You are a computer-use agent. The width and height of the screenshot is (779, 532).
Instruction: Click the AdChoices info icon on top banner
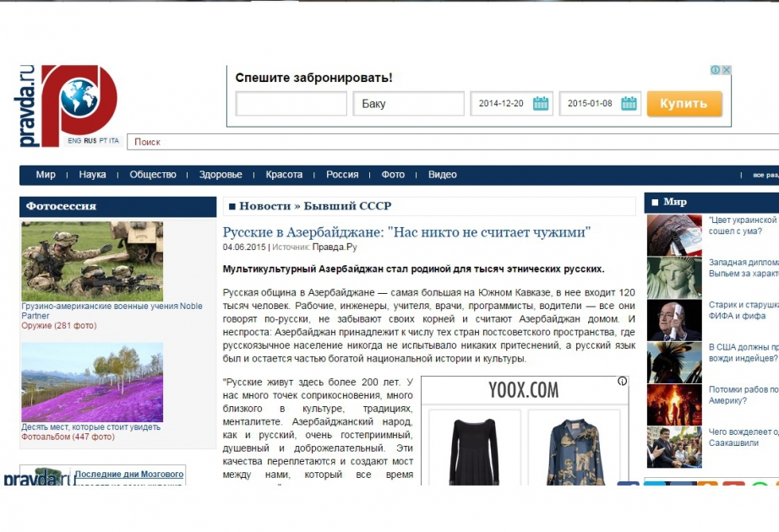pos(716,70)
